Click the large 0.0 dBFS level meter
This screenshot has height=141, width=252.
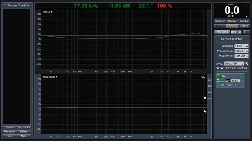point(232,11)
